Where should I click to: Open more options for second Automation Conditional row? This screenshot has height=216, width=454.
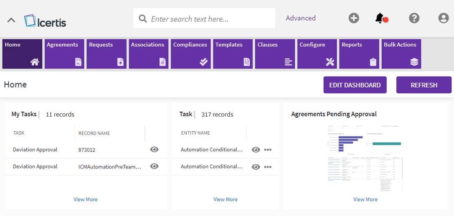(x=268, y=167)
